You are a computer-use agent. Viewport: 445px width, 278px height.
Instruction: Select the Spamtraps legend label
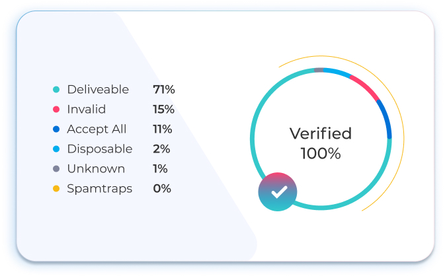click(99, 189)
